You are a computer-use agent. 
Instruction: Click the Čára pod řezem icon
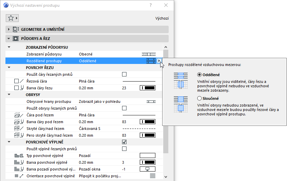[x=19, y=115]
